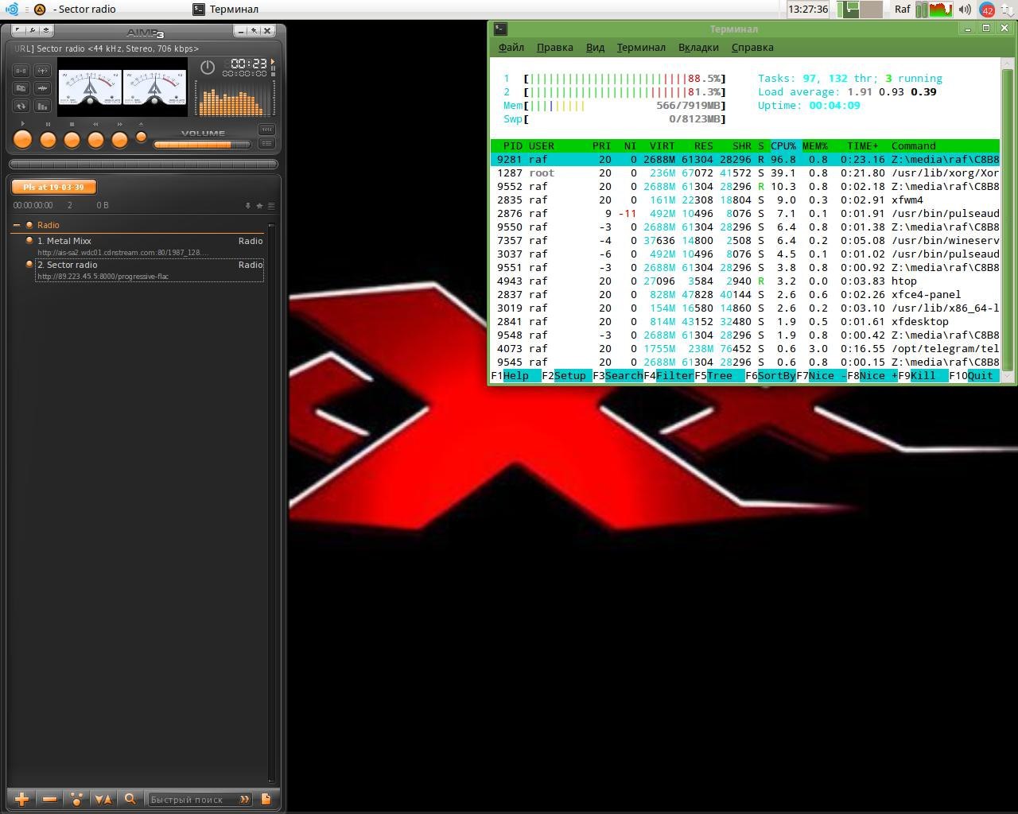
Task: Click the playlist favorites star icon
Action: click(259, 206)
